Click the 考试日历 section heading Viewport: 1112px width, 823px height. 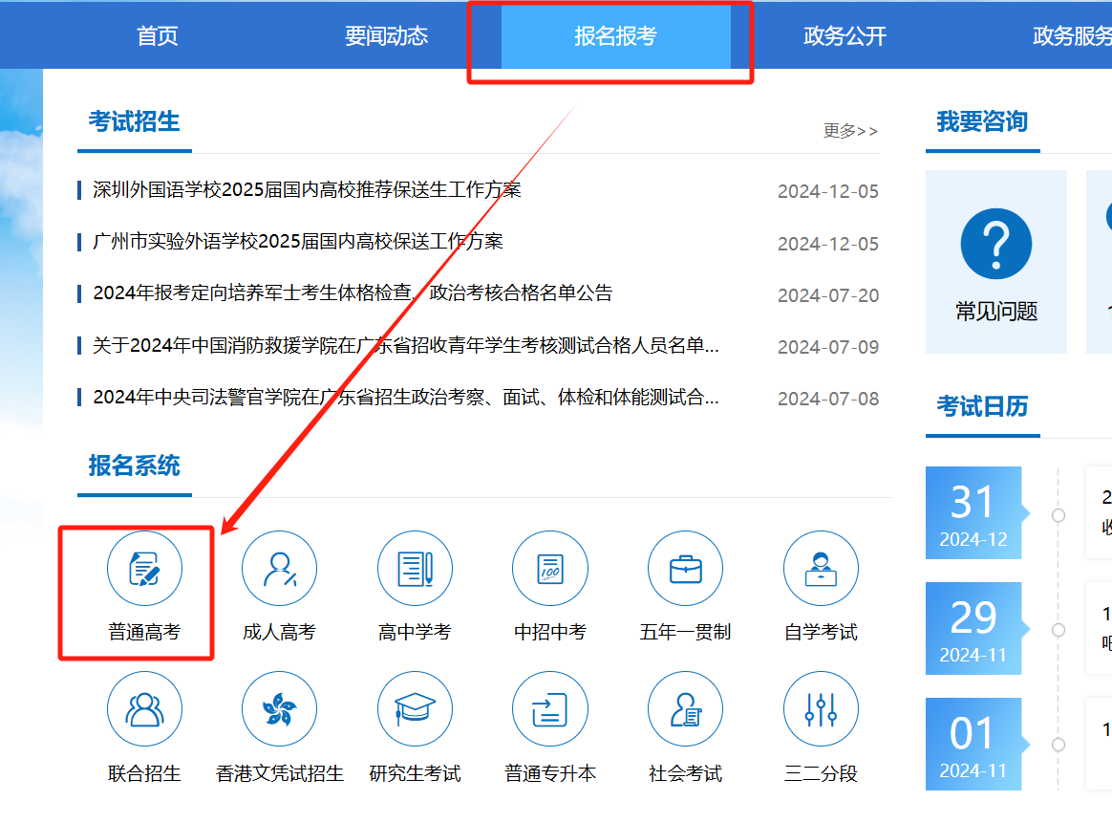point(982,406)
